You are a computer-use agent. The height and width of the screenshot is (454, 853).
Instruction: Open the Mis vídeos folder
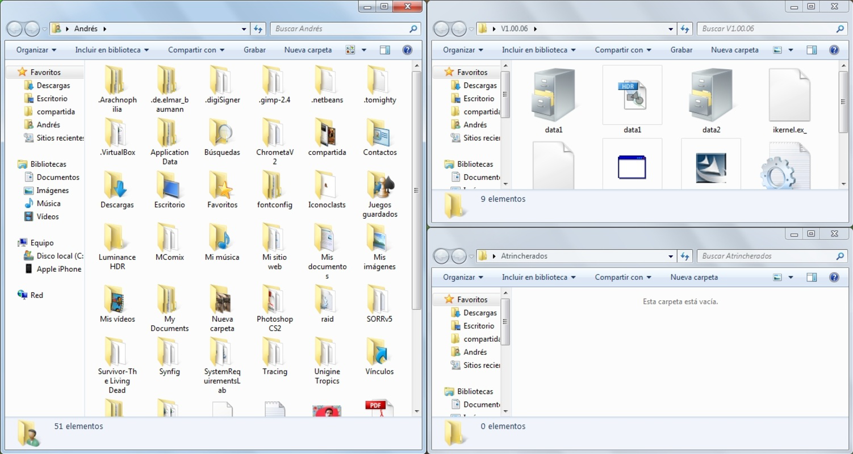pos(117,303)
